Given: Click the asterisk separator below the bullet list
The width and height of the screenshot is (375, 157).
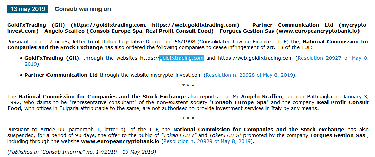Looking at the screenshot, I should pos(188,85).
